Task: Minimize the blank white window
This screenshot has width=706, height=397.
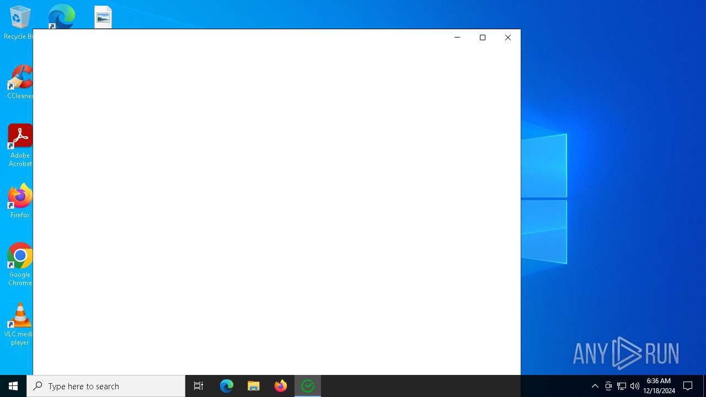Action: pyautogui.click(x=457, y=37)
